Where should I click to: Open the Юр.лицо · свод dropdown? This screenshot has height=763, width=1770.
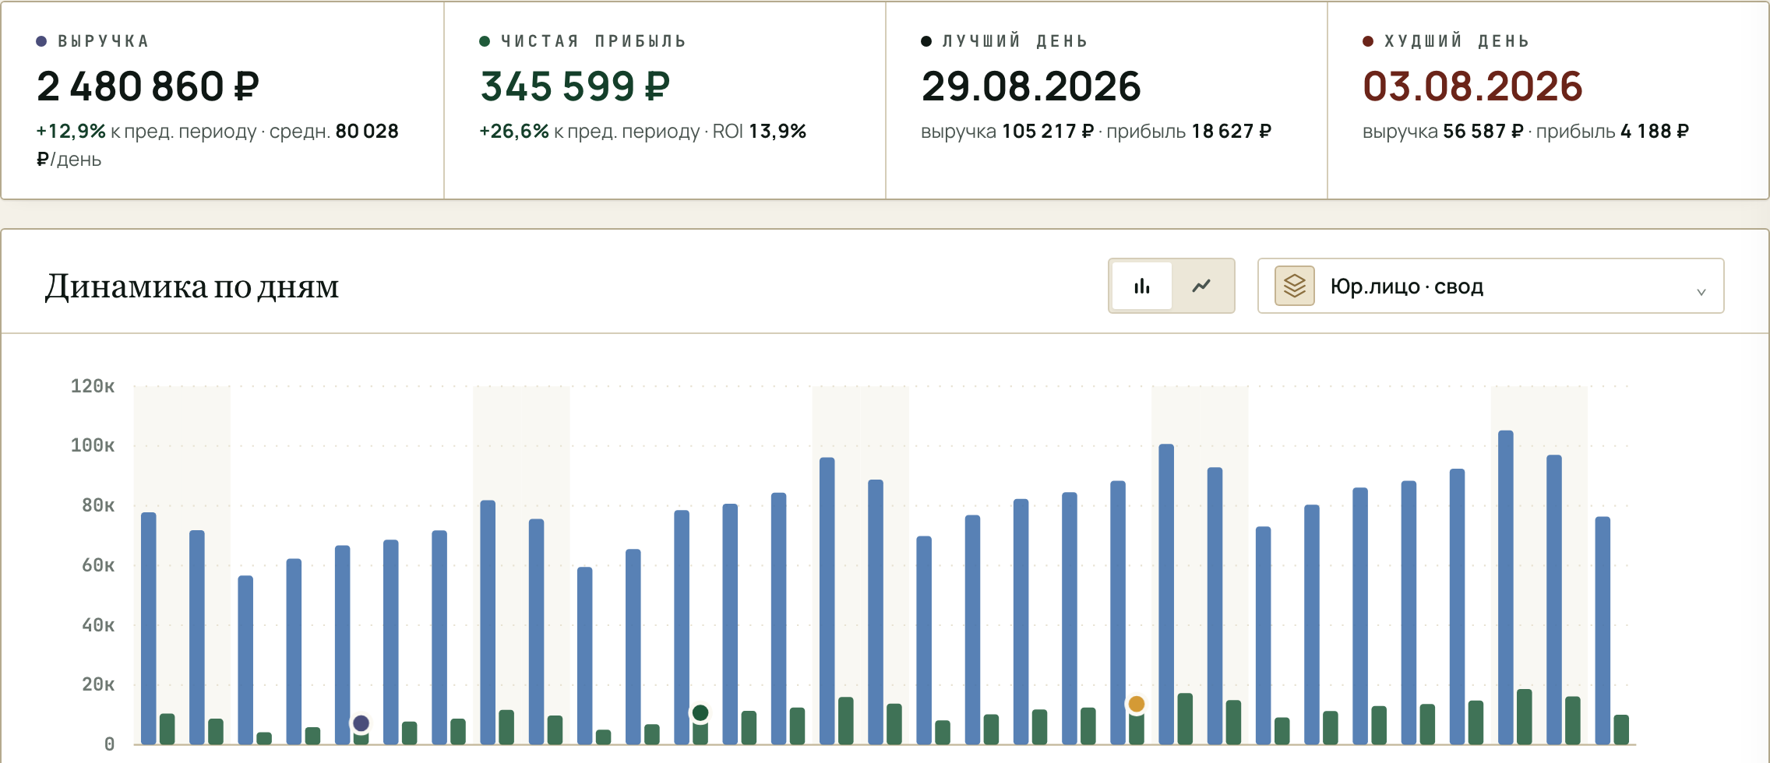[x=1490, y=286]
